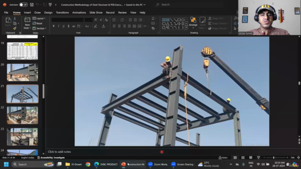Select slide 23 thumbnail
The width and height of the screenshot is (301, 169).
(x=23, y=137)
